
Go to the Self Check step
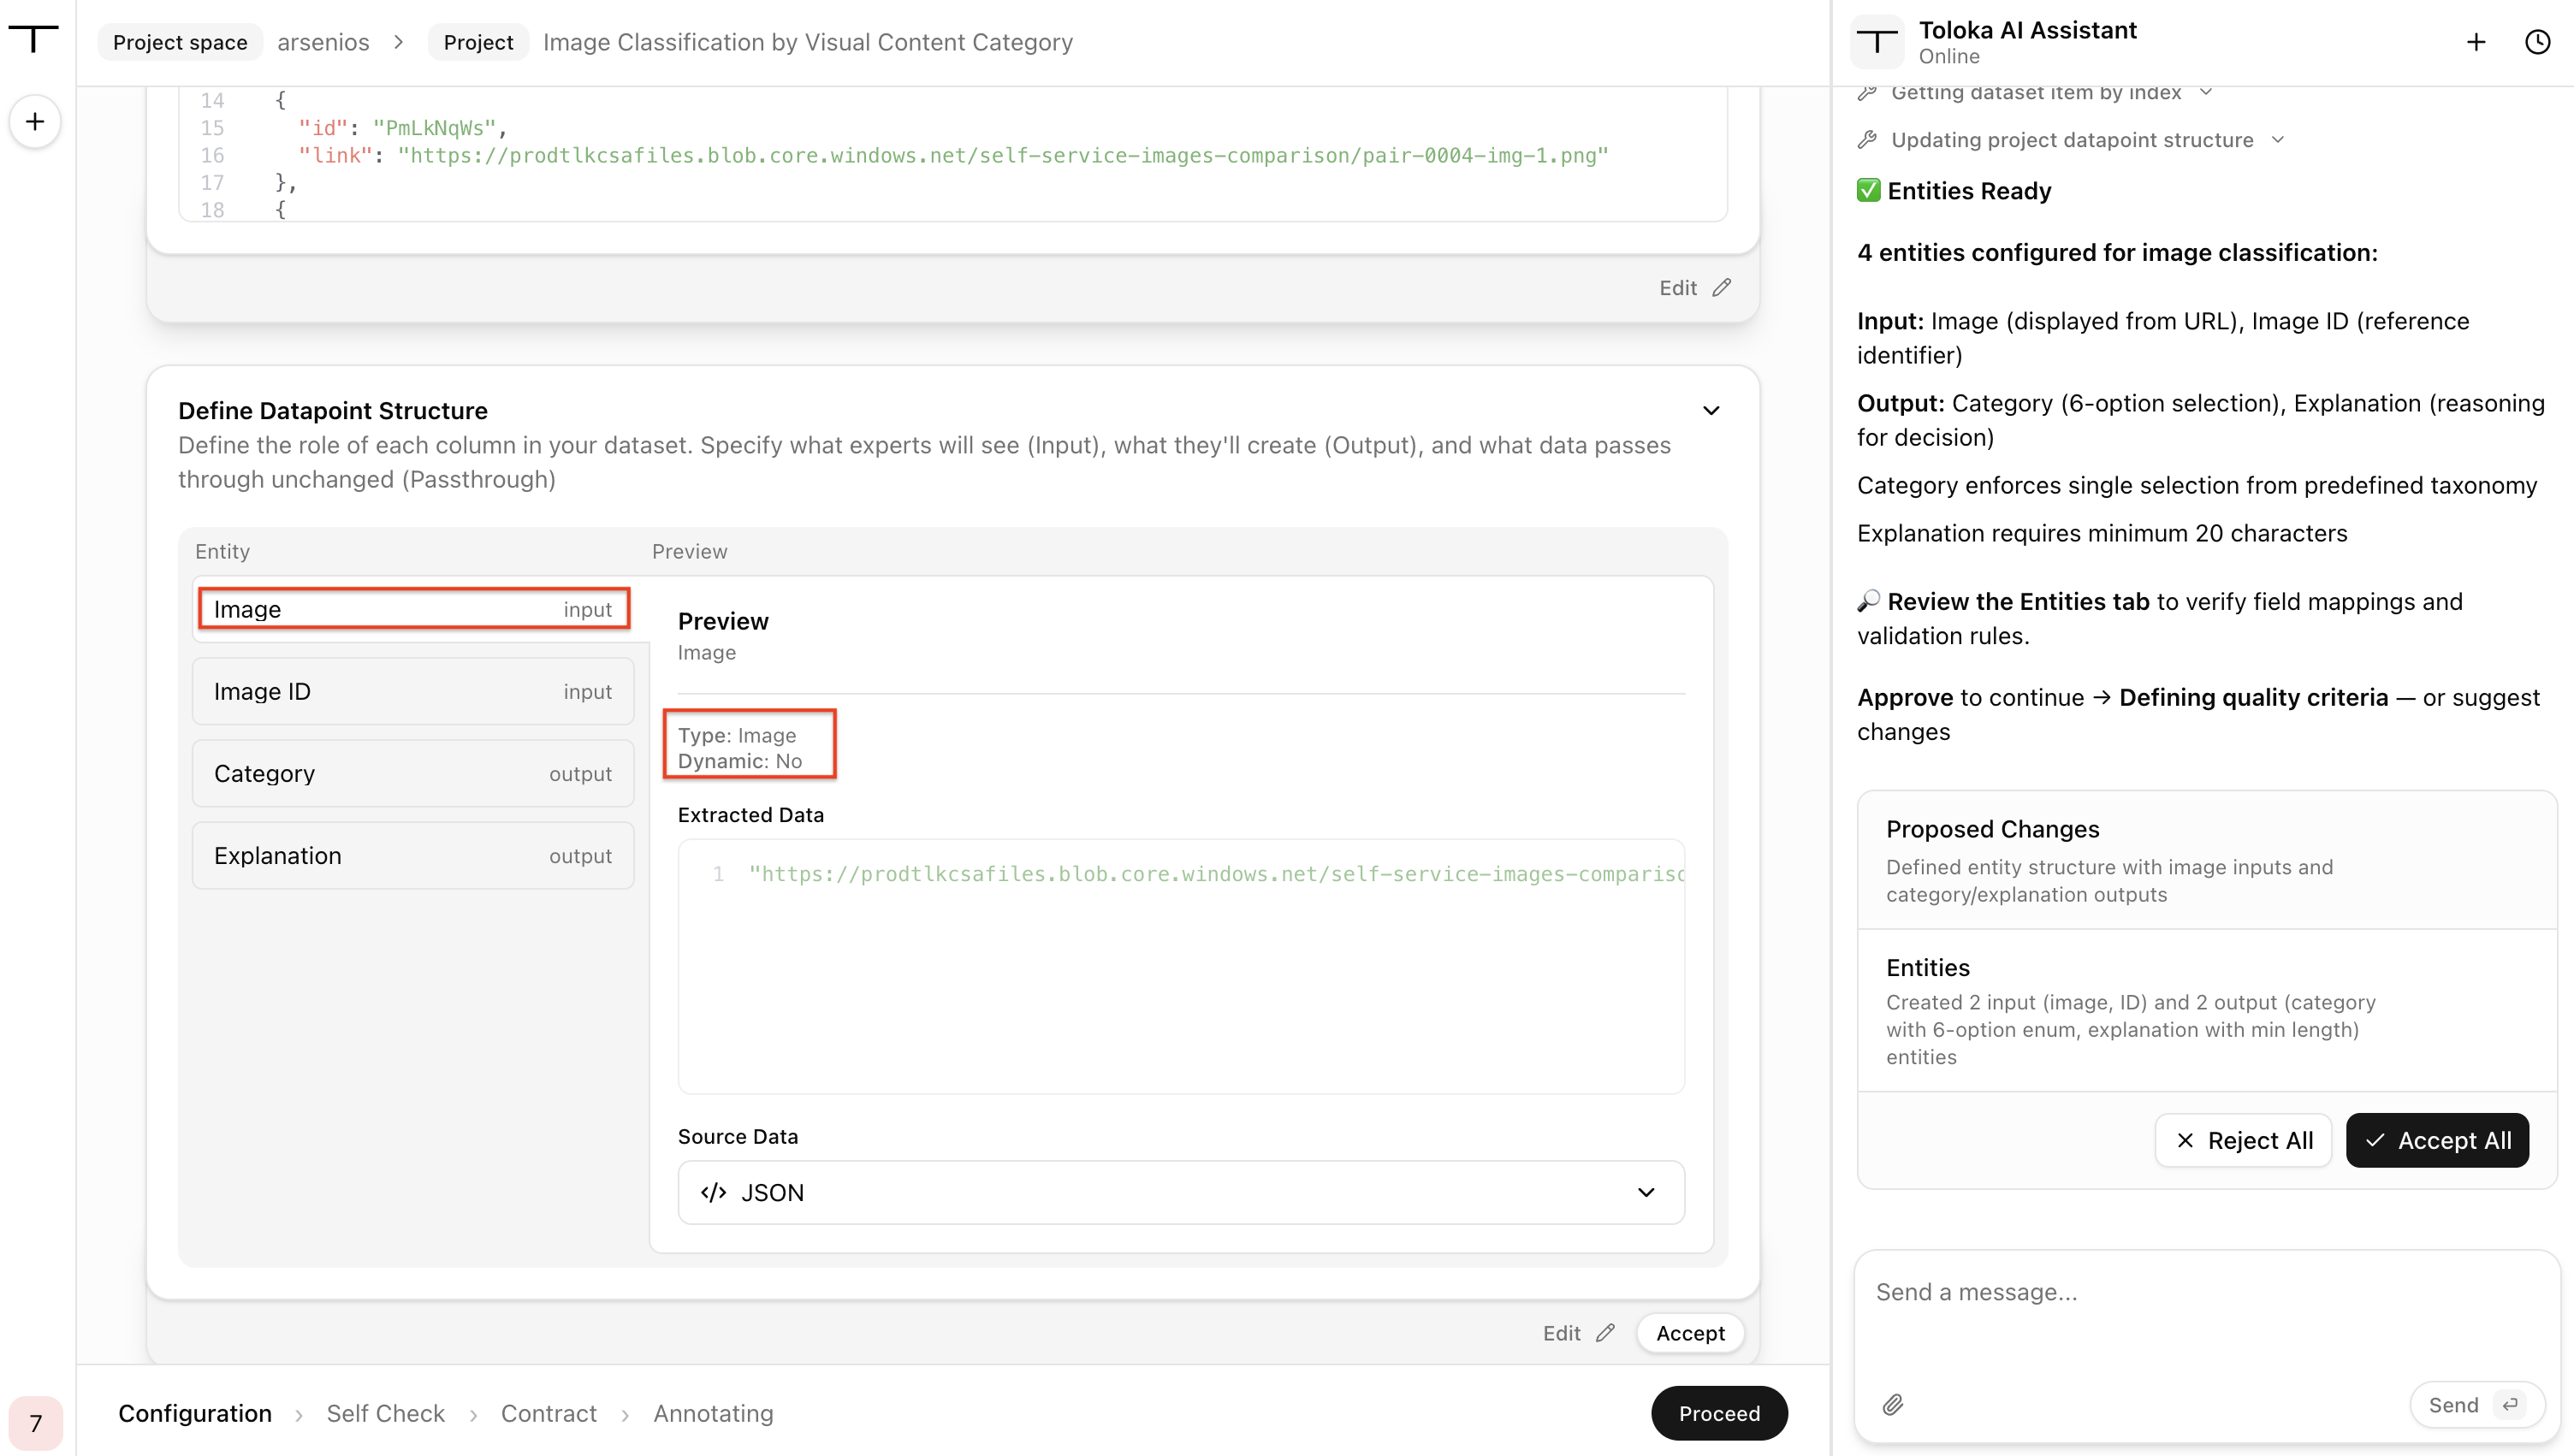(386, 1414)
